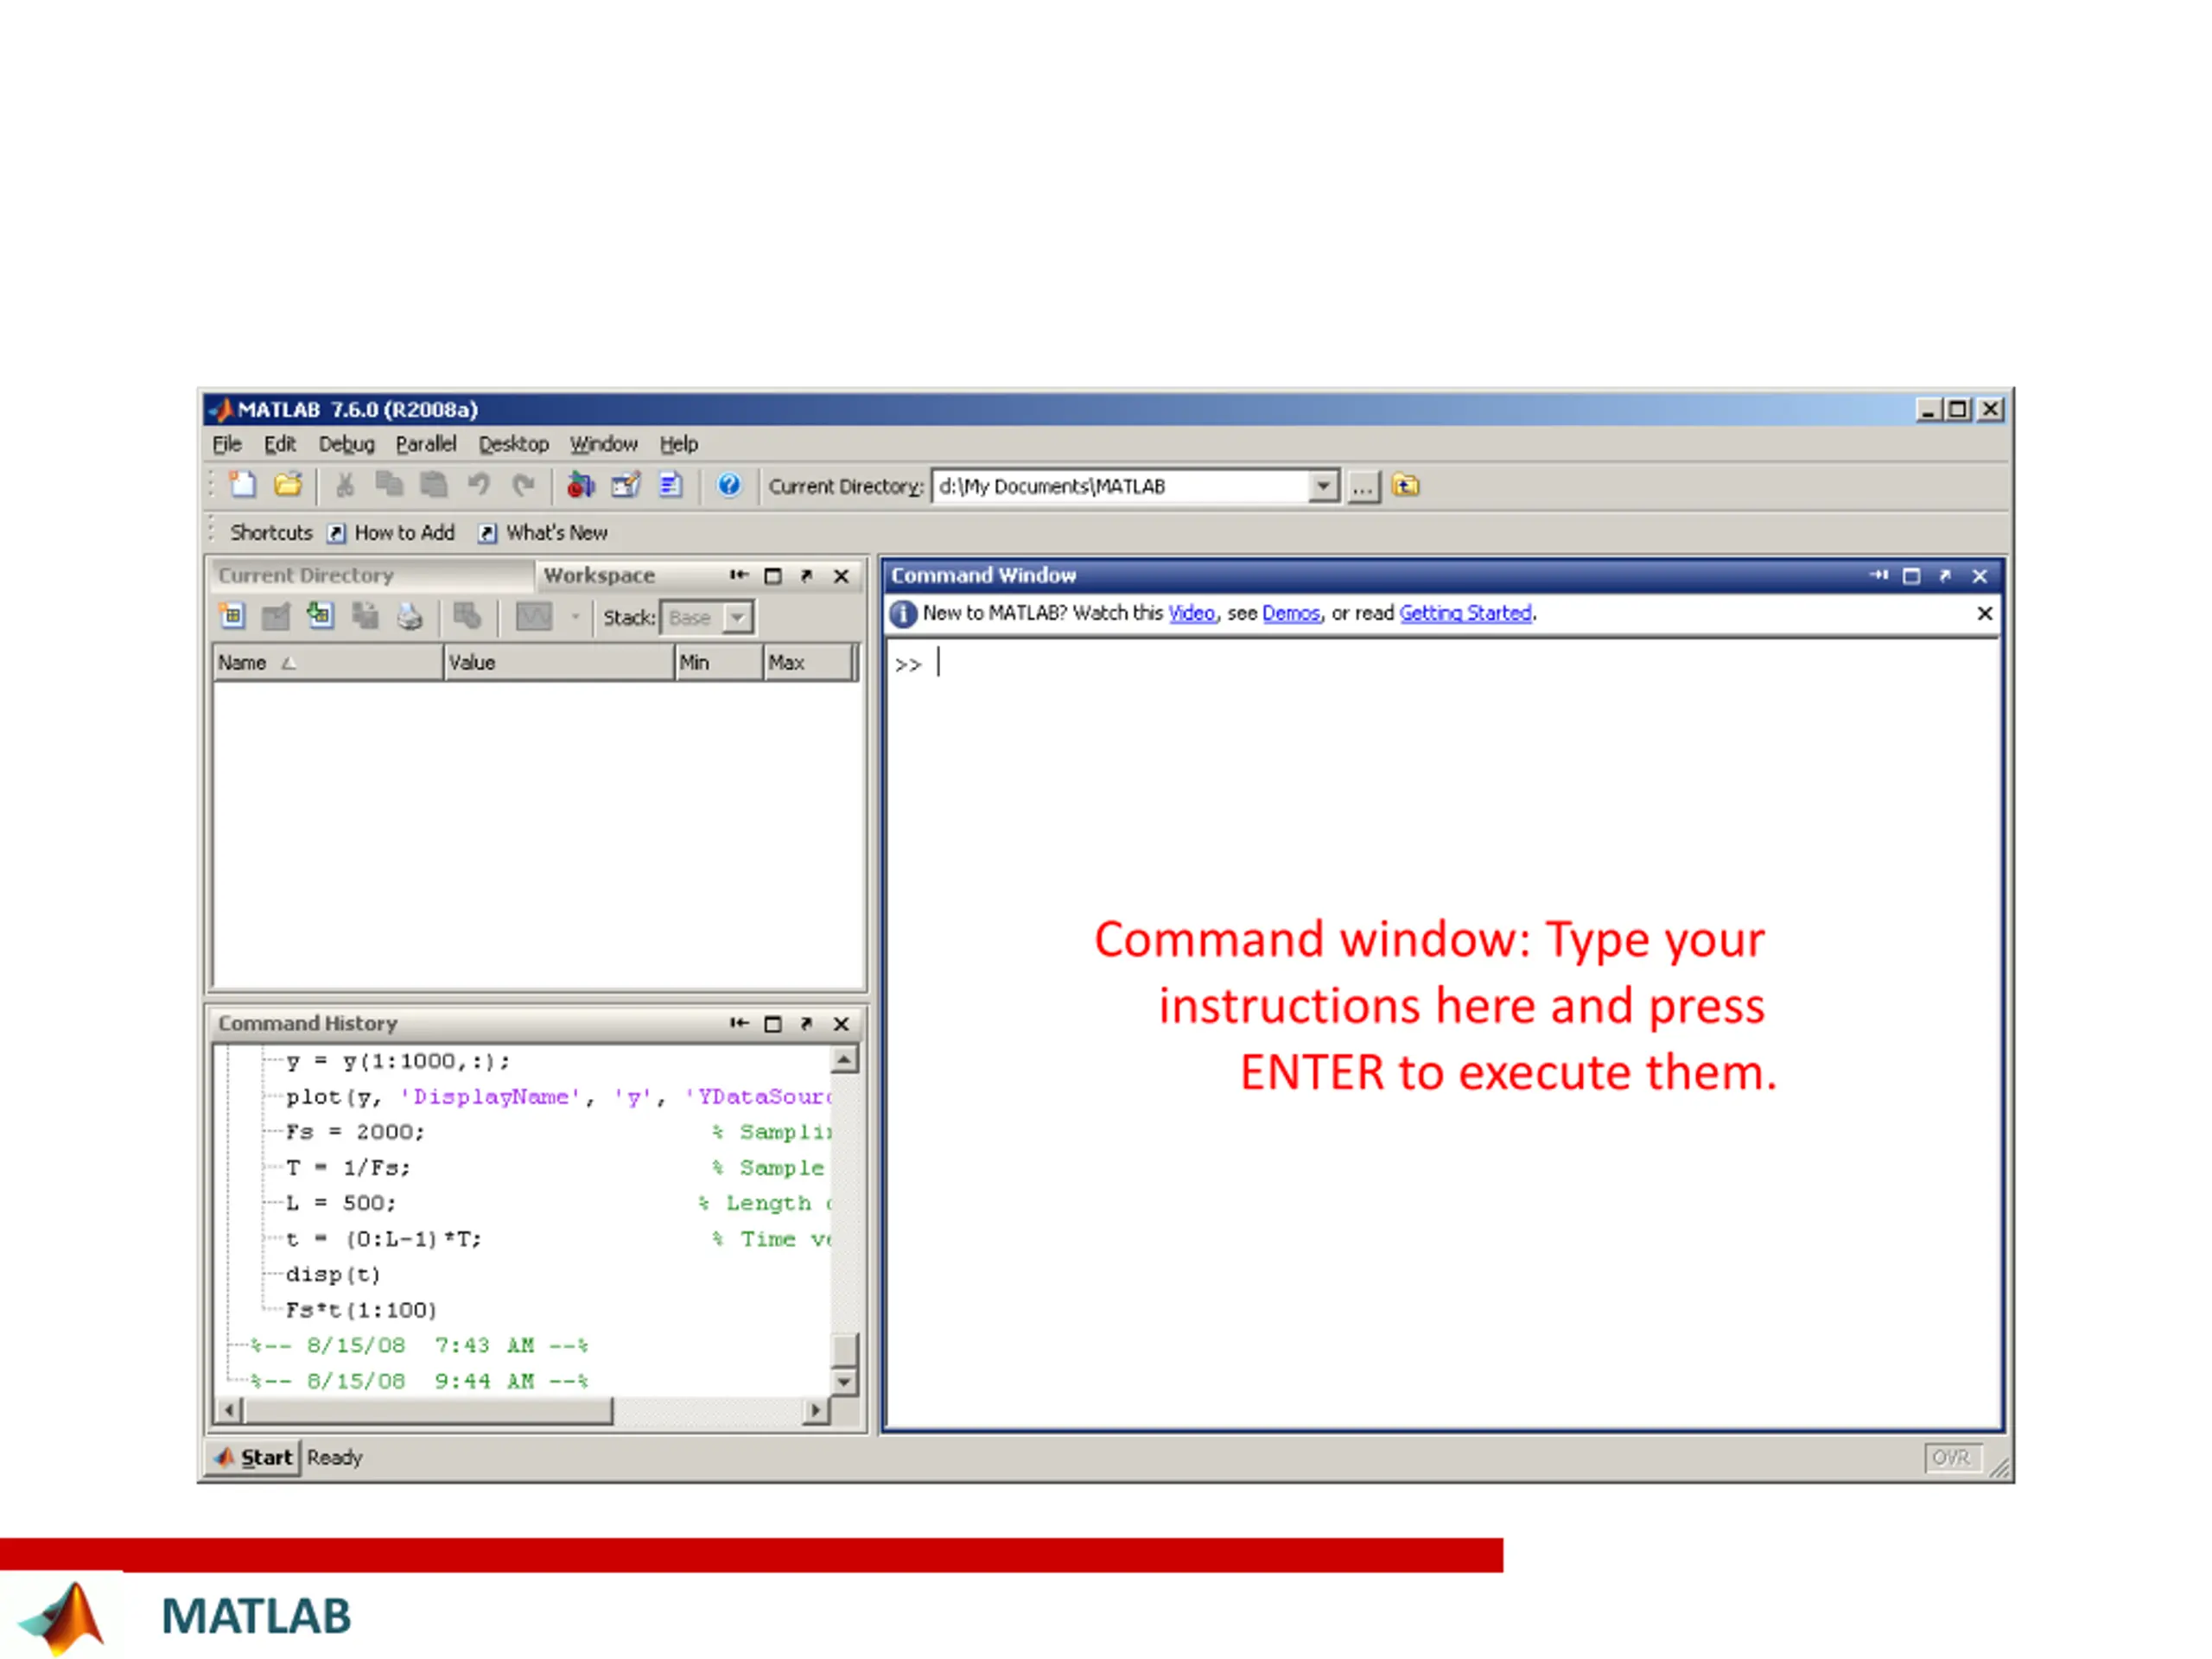Click the command prompt input area

click(1443, 1033)
